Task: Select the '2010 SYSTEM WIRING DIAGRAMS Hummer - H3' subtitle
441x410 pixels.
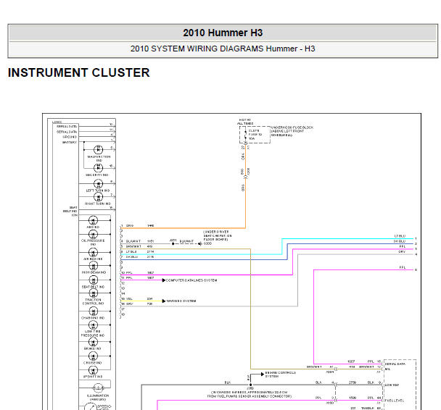Action: 223,49
